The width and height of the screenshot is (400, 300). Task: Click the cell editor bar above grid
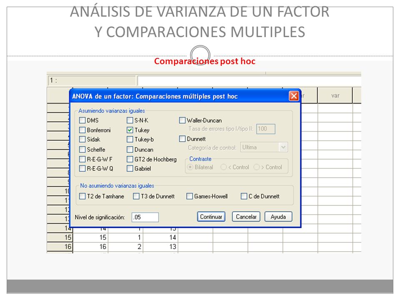click(x=249, y=80)
